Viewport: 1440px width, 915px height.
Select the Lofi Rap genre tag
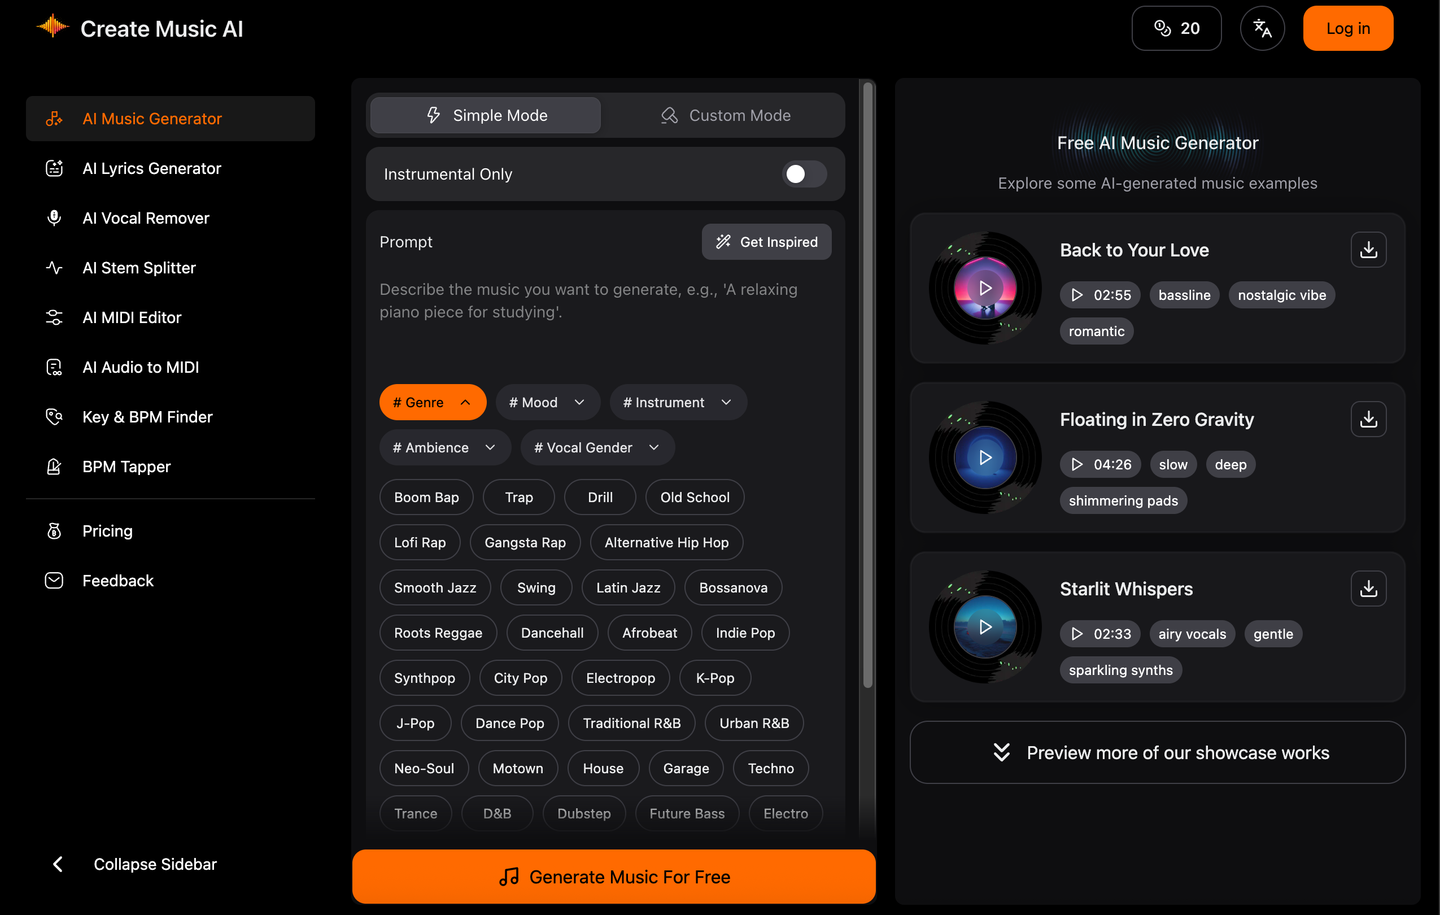(419, 542)
